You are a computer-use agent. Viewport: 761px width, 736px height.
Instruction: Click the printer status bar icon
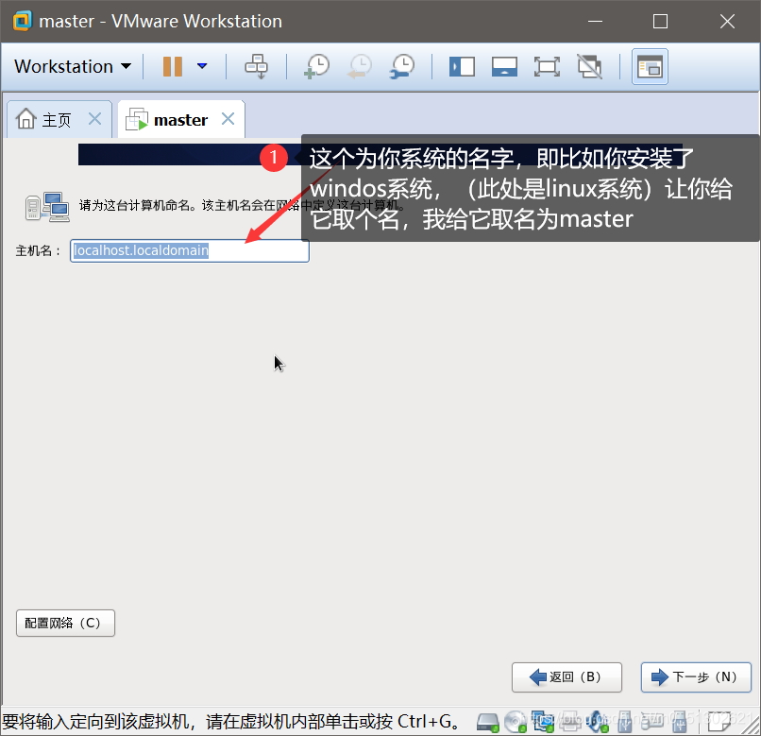(x=571, y=723)
